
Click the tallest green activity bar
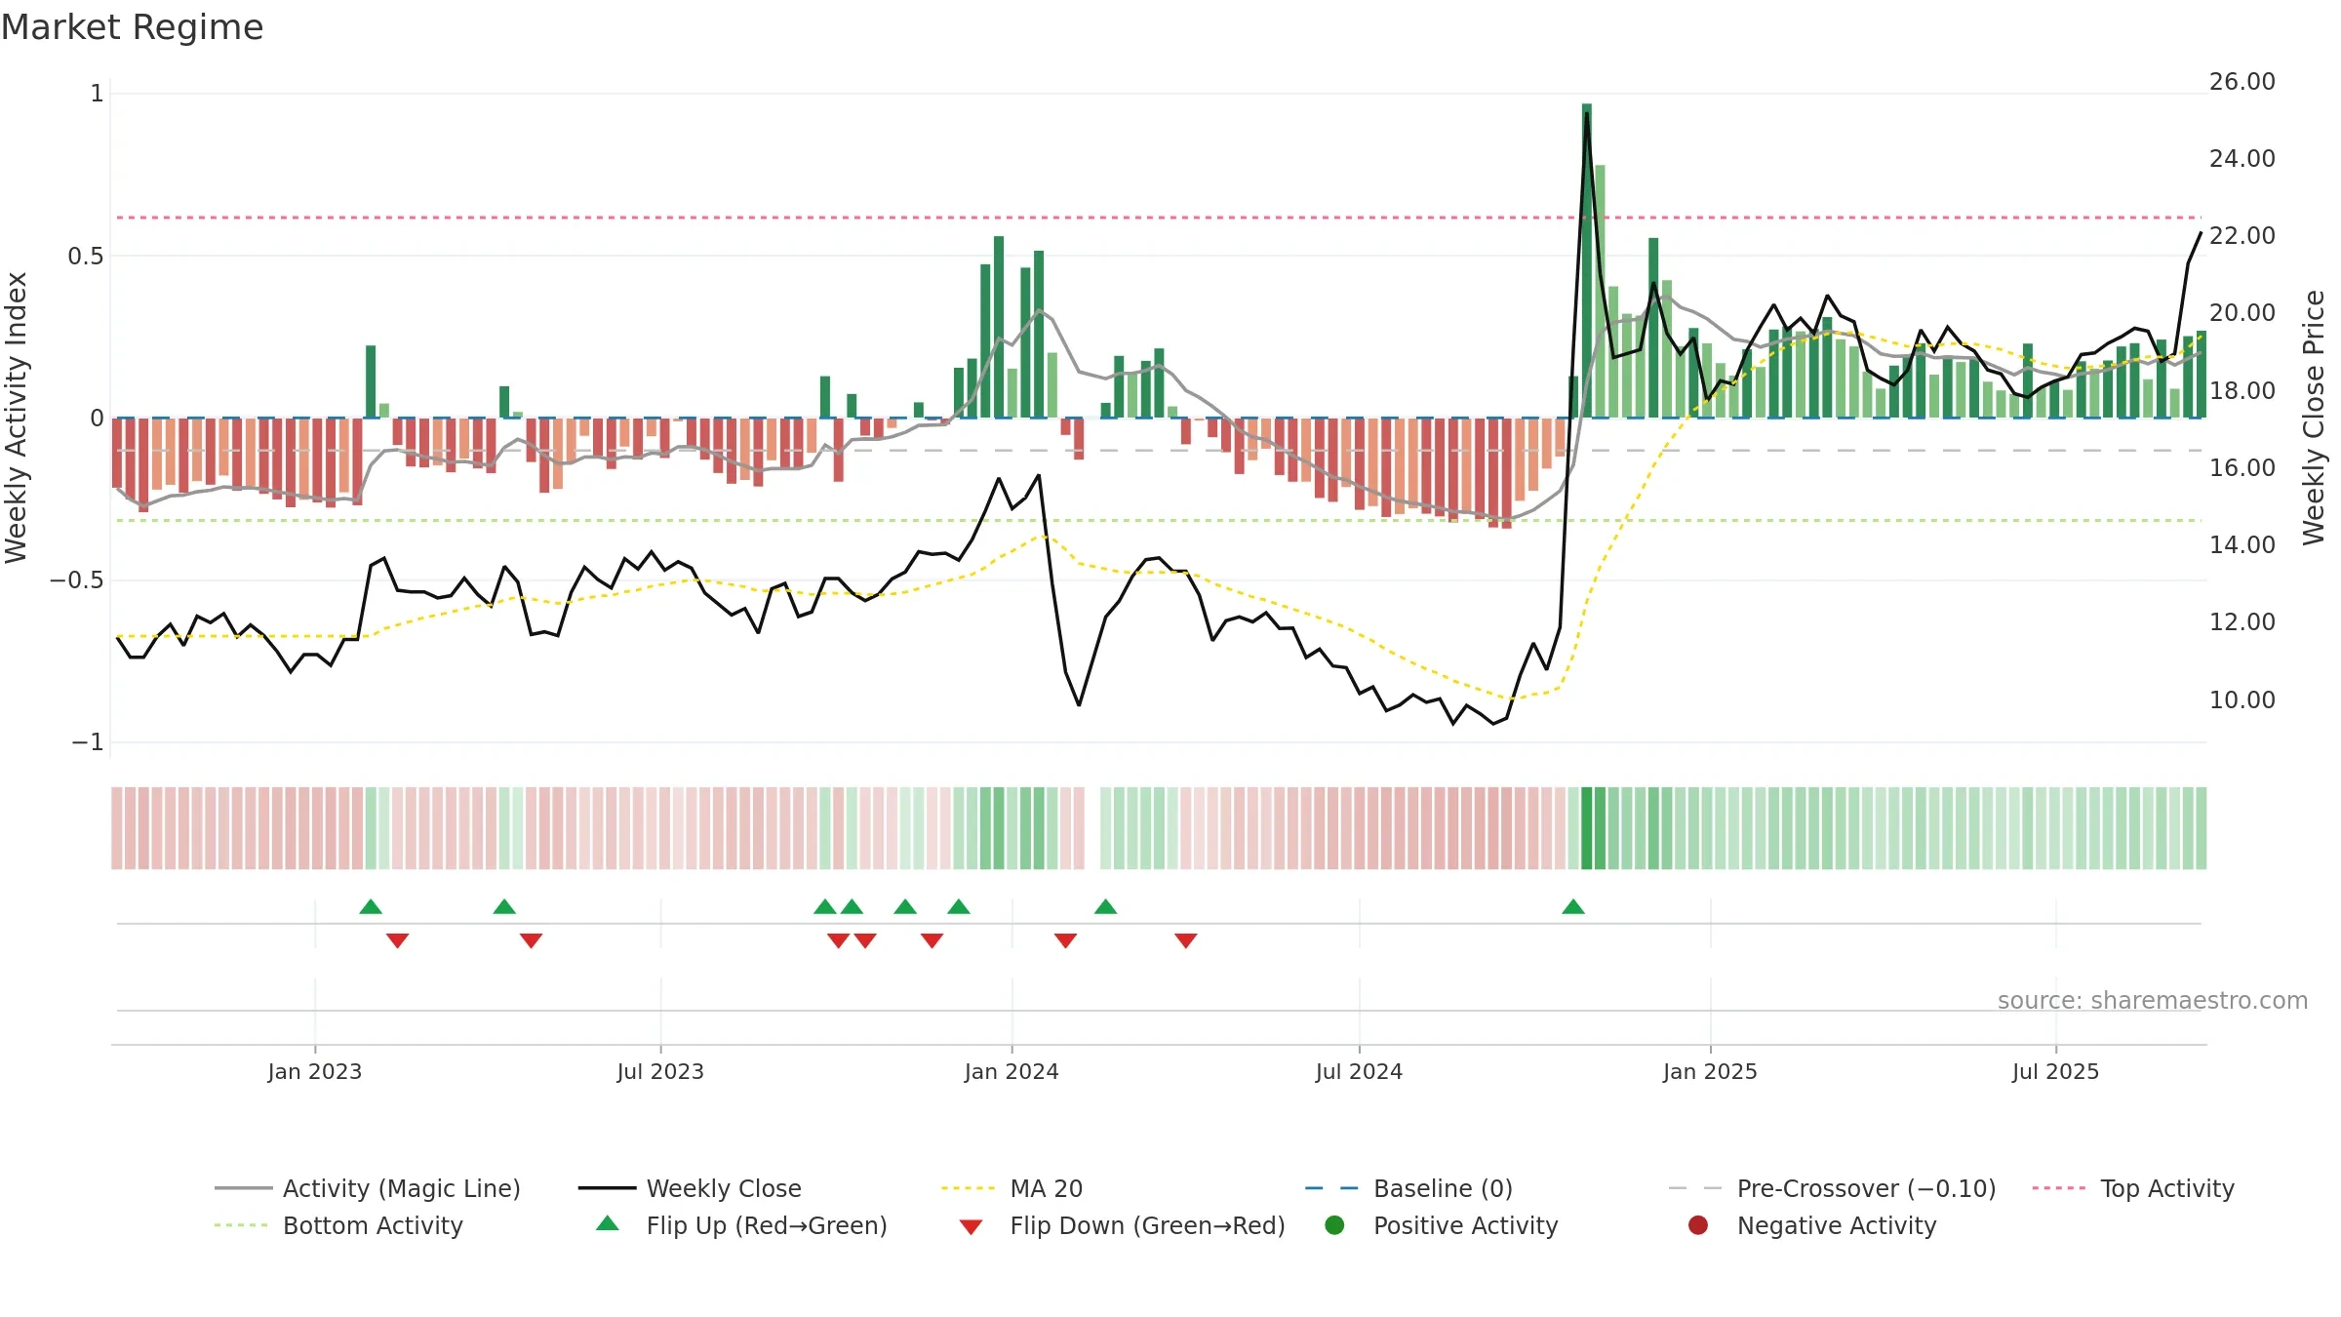pos(1587,260)
